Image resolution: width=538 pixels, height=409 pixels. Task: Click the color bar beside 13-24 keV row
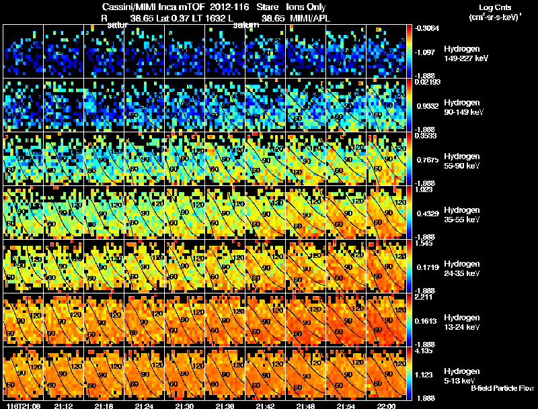tap(409, 320)
